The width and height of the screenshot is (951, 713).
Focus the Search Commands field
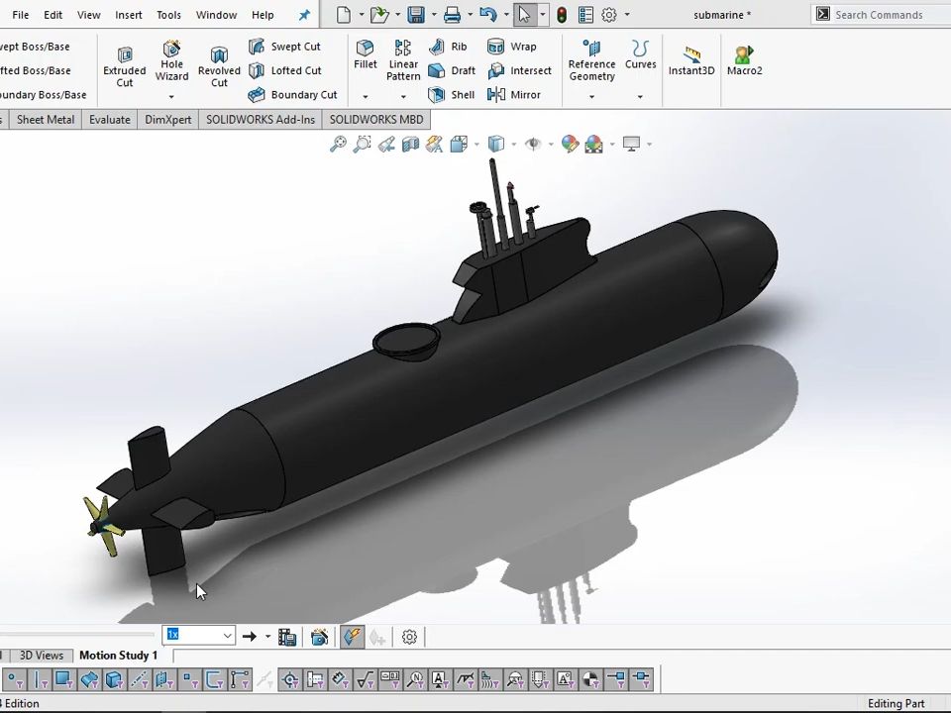[881, 15]
